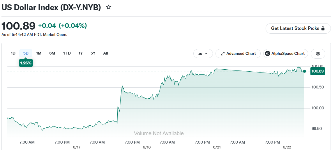Show All time range
Image resolution: width=332 pixels, height=150 pixels.
coord(106,53)
